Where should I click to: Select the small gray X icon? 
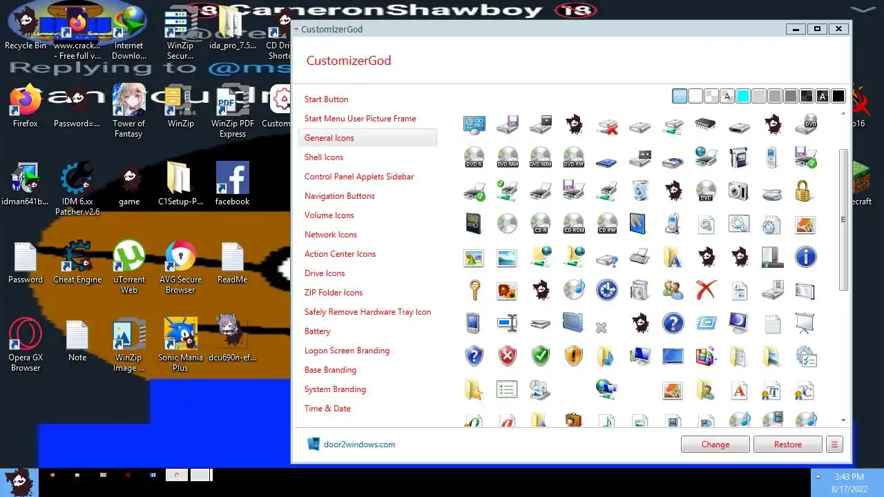(602, 328)
